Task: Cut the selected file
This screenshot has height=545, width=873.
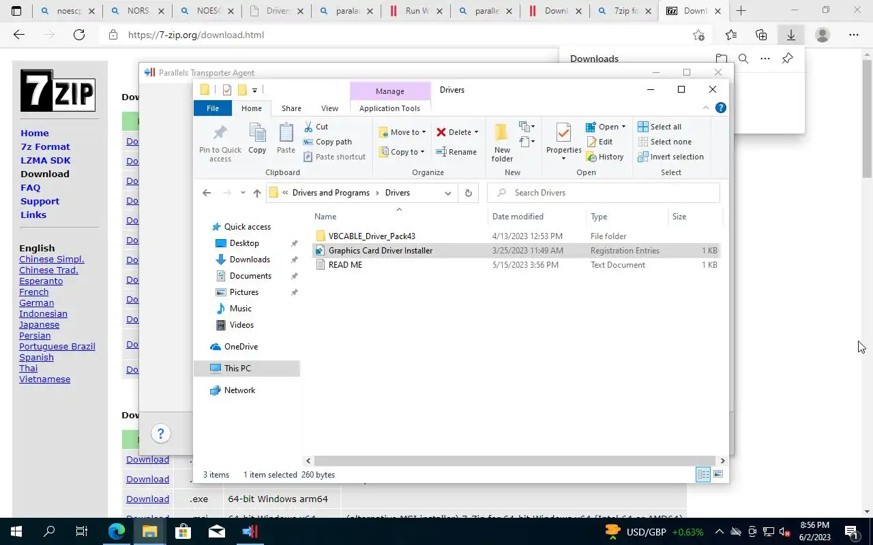Action: click(x=316, y=127)
